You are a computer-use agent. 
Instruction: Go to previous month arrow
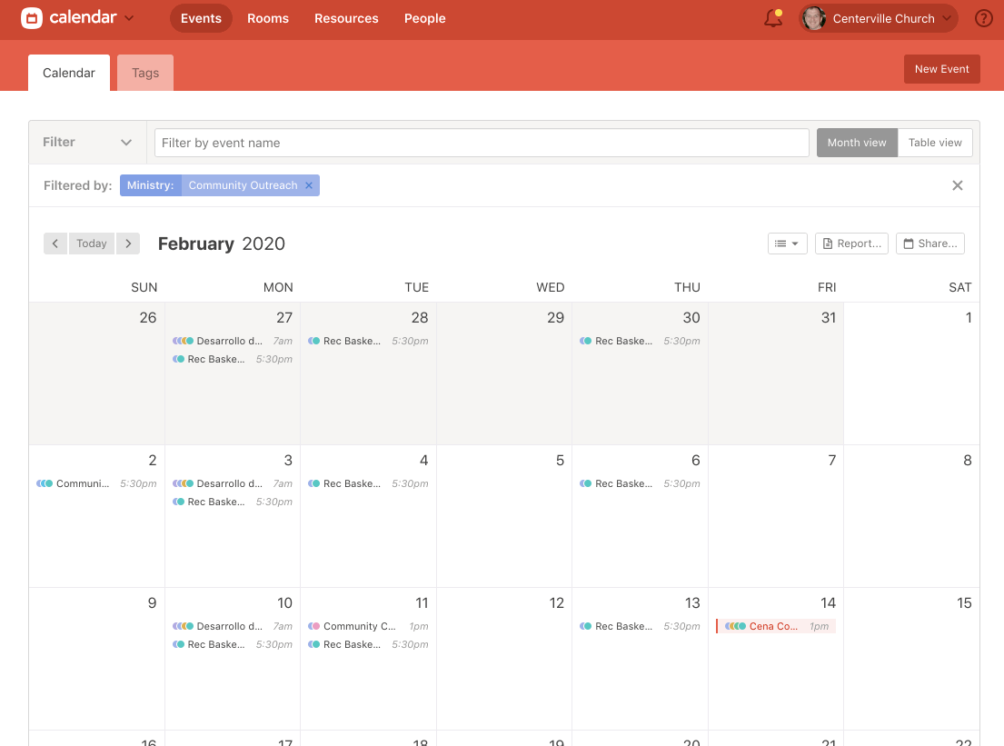pyautogui.click(x=55, y=244)
